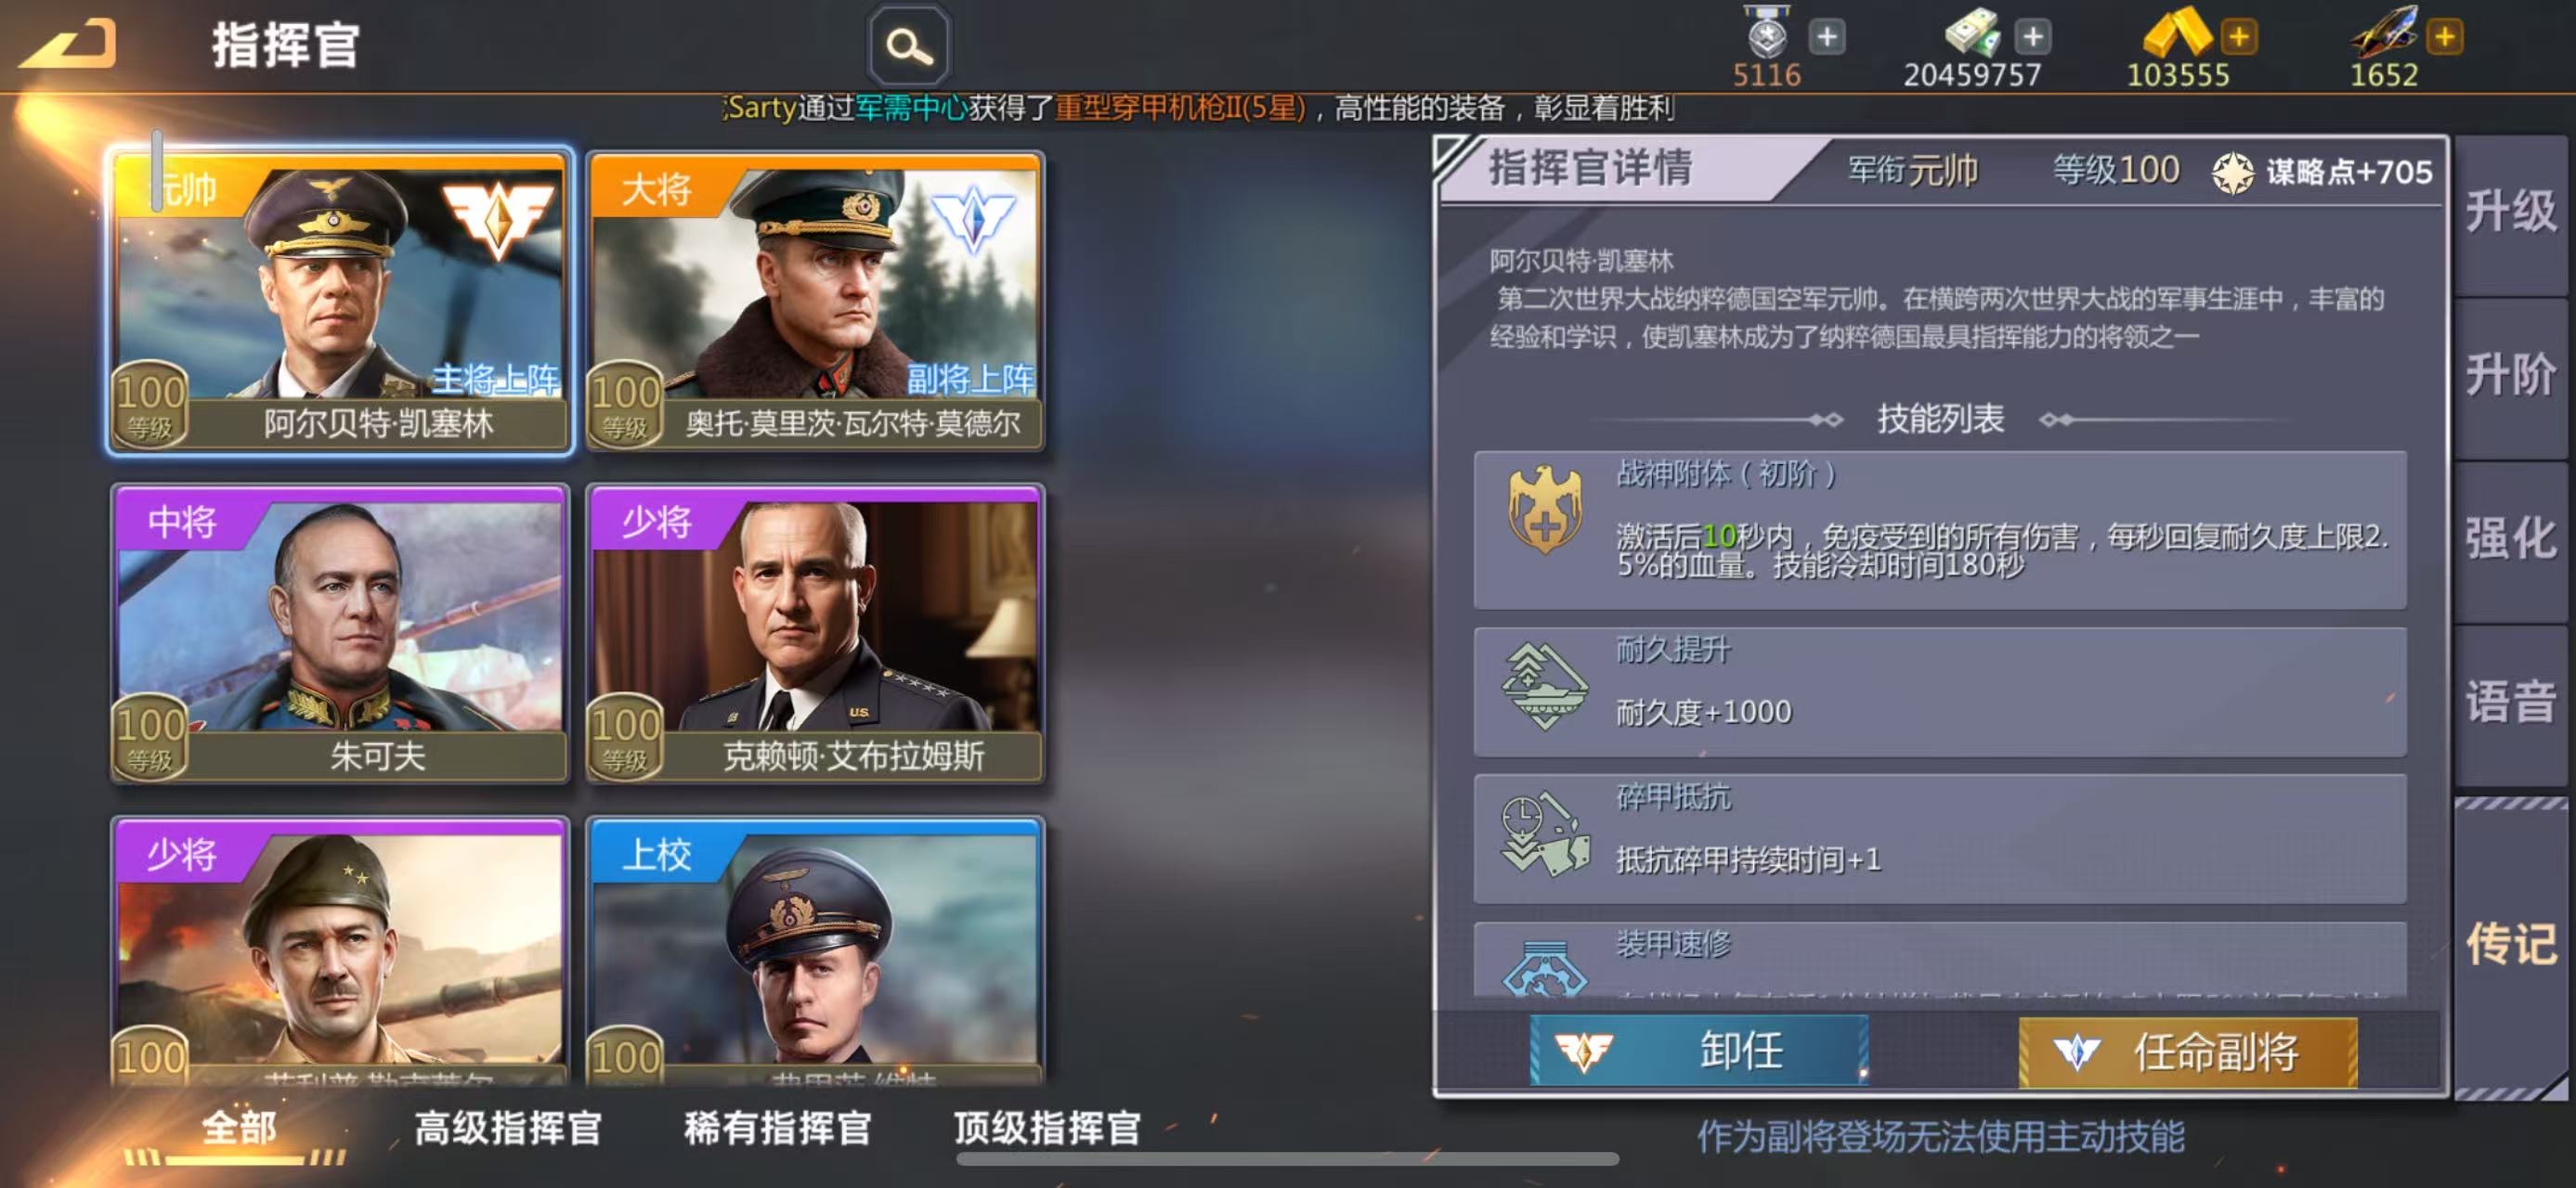Tap the 战神附体 eagle skill icon

[x=1544, y=508]
